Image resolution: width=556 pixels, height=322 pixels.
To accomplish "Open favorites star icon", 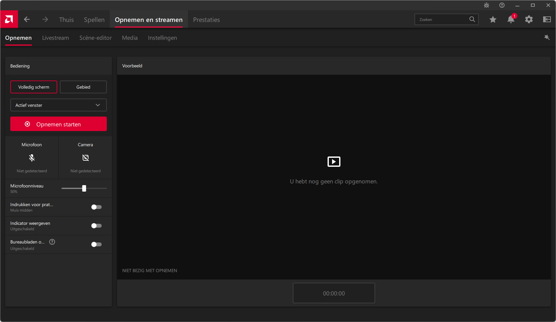I will [493, 19].
